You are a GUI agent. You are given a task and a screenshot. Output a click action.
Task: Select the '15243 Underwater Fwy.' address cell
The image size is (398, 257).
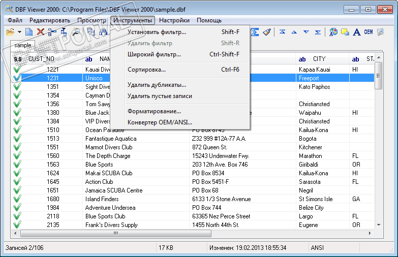tap(242, 156)
